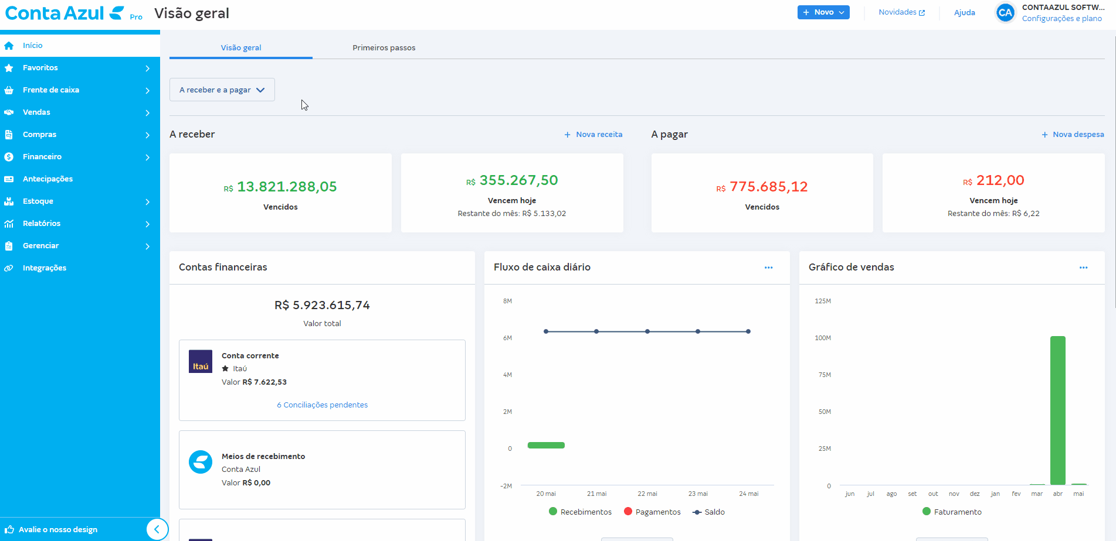Expand the Gerenciar submenu arrow
Screen dimensions: 1116x541
(x=147, y=246)
